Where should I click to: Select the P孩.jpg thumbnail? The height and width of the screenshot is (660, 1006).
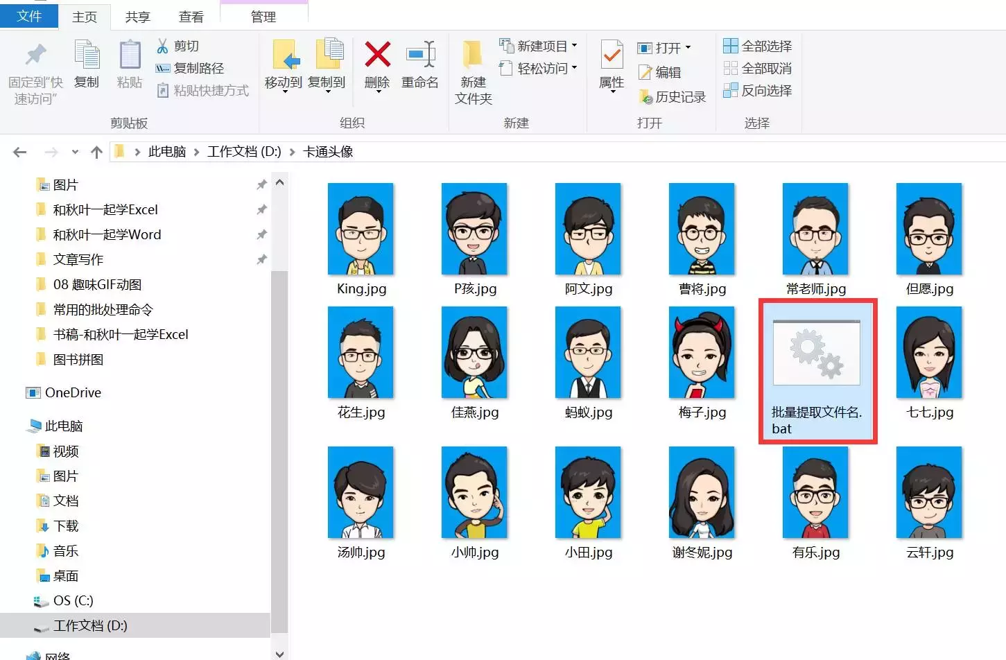pos(474,229)
